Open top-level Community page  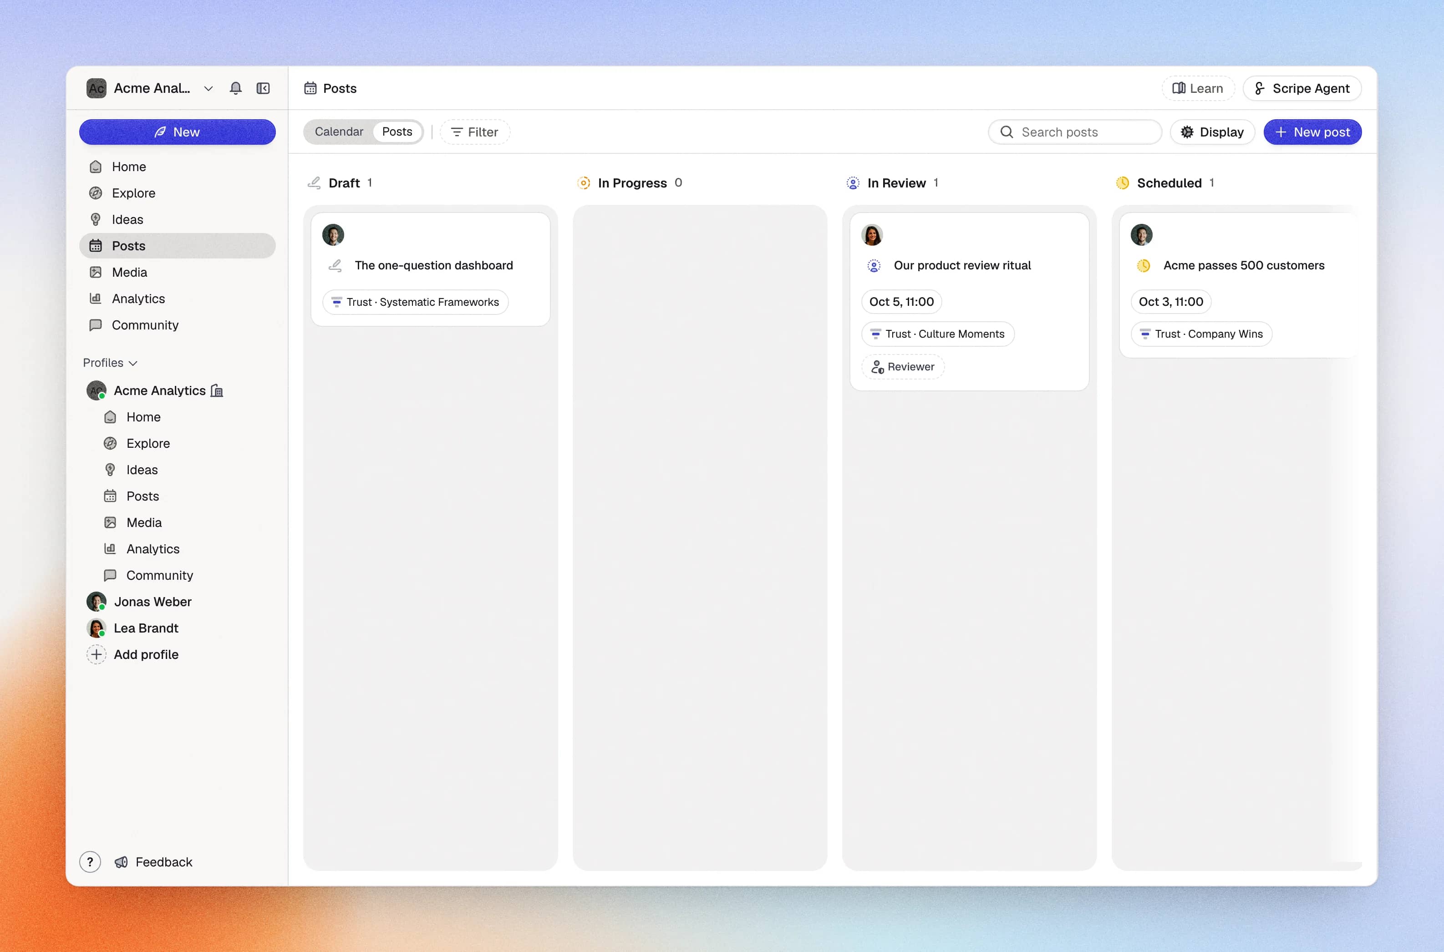click(177, 325)
